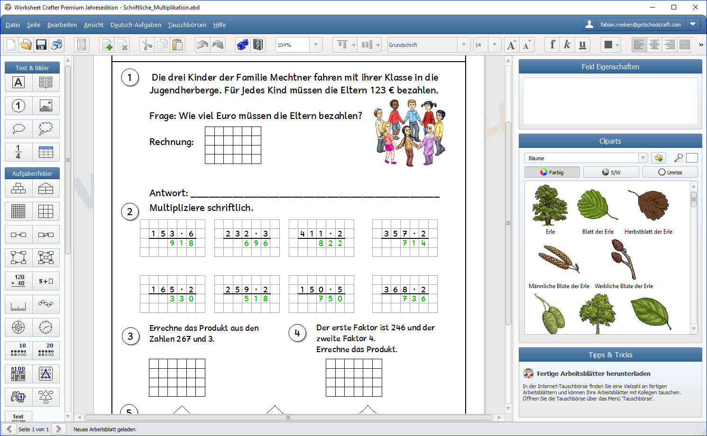Image resolution: width=707 pixels, height=436 pixels.
Task: Open the zoom level dropdown
Action: point(316,45)
